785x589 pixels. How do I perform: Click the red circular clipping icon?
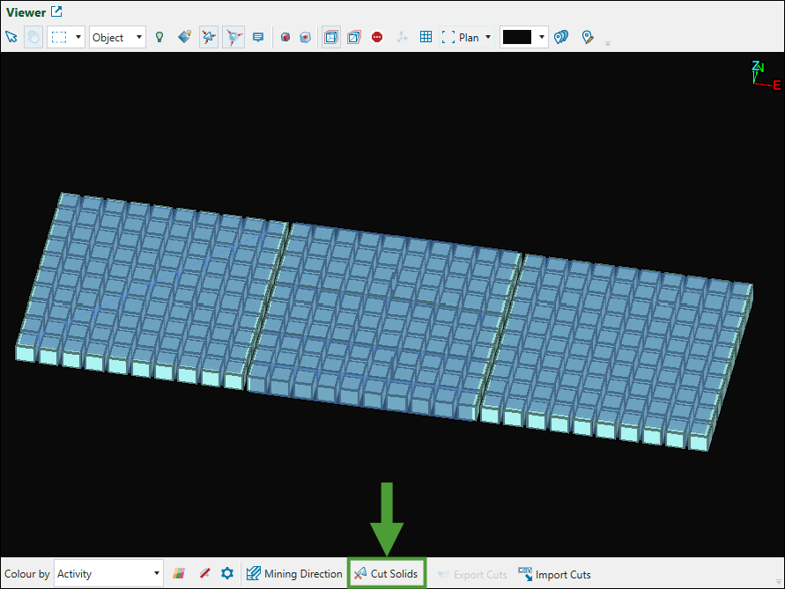pyautogui.click(x=377, y=37)
